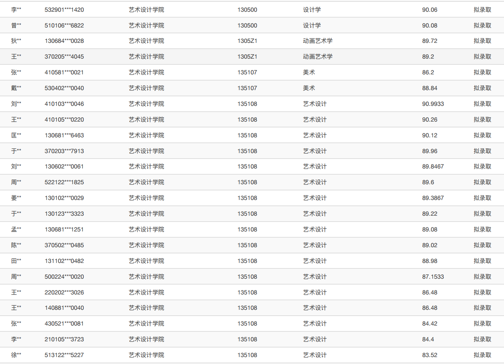Click the score 87.1533
This screenshot has height=364, width=504.
coord(433,277)
